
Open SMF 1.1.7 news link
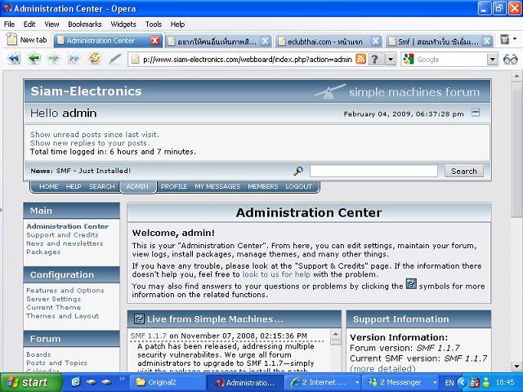148,336
